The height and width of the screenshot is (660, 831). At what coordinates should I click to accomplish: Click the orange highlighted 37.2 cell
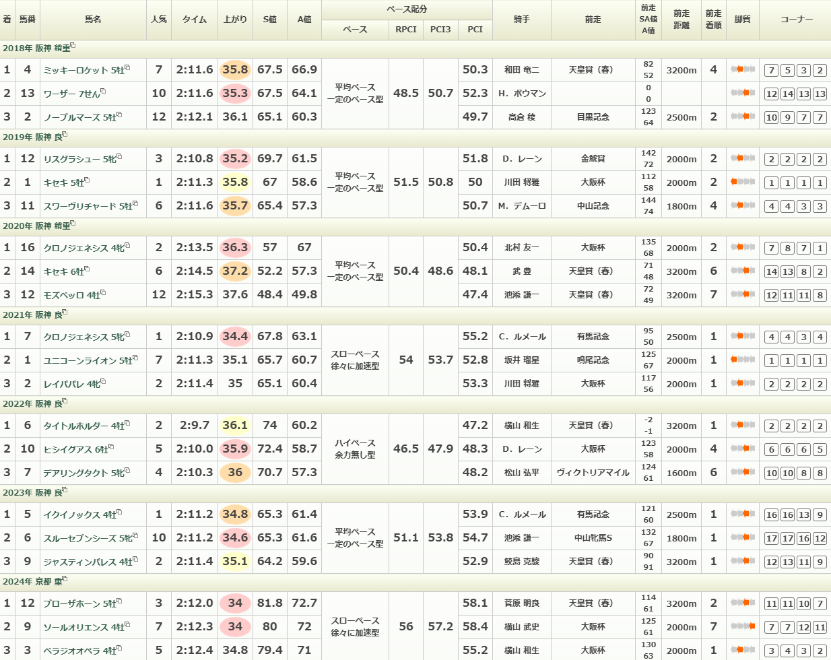pos(235,271)
